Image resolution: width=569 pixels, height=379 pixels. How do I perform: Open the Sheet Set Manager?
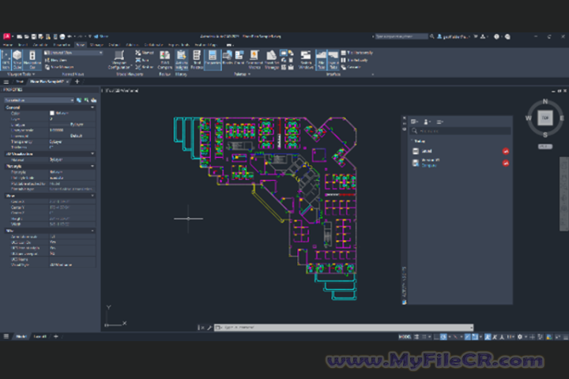pos(271,60)
